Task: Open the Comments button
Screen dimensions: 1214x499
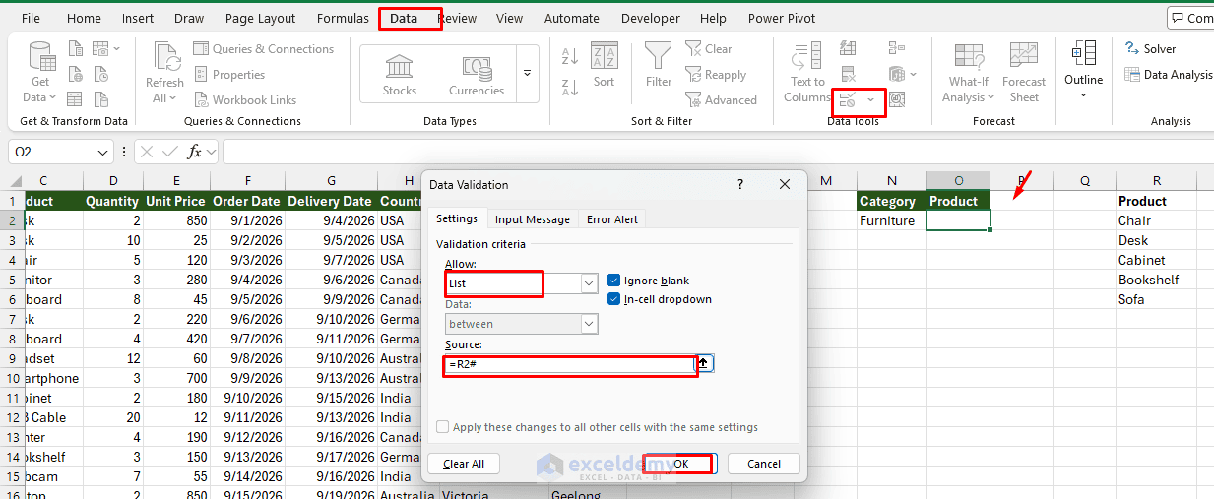Action: (x=1191, y=18)
